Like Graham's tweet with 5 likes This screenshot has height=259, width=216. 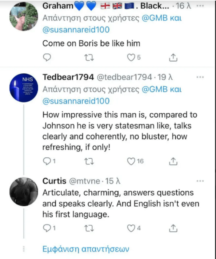(131, 57)
